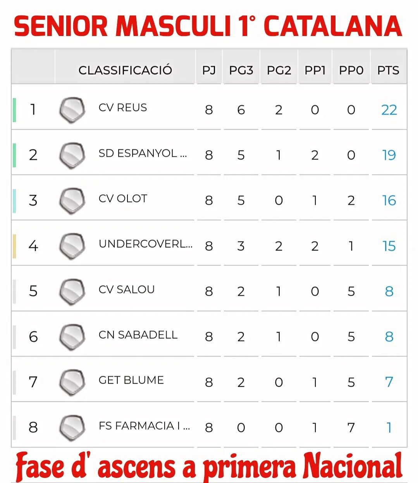
Task: Select the PP0 column header
Action: (351, 70)
